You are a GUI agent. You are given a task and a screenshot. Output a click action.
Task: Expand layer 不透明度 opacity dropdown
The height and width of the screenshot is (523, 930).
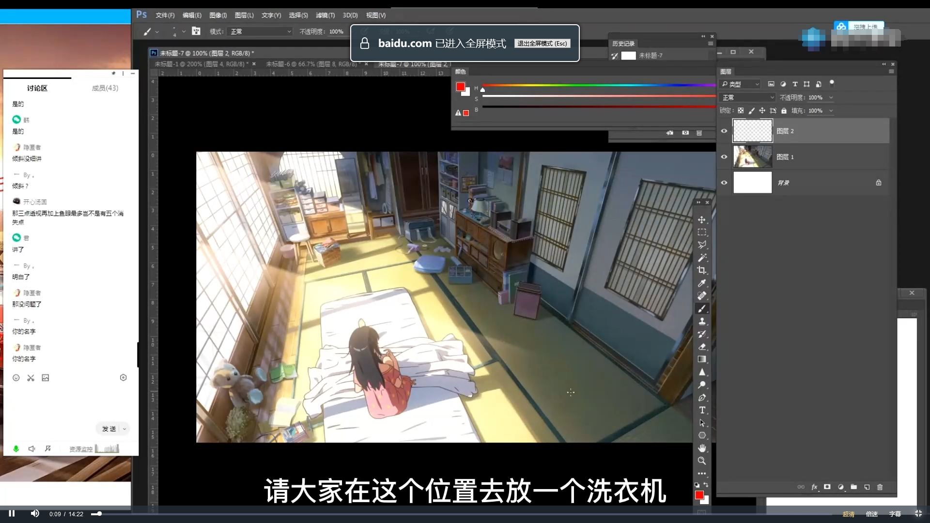tap(831, 97)
